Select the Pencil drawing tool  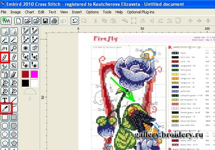5,57
